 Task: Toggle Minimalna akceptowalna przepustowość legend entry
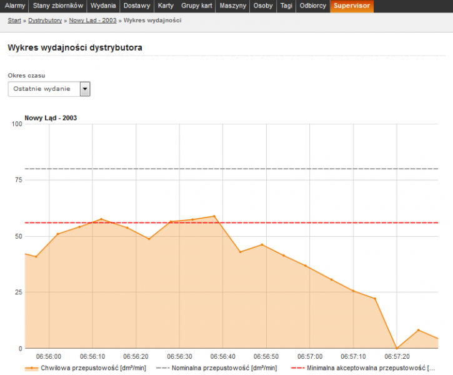click(x=364, y=368)
